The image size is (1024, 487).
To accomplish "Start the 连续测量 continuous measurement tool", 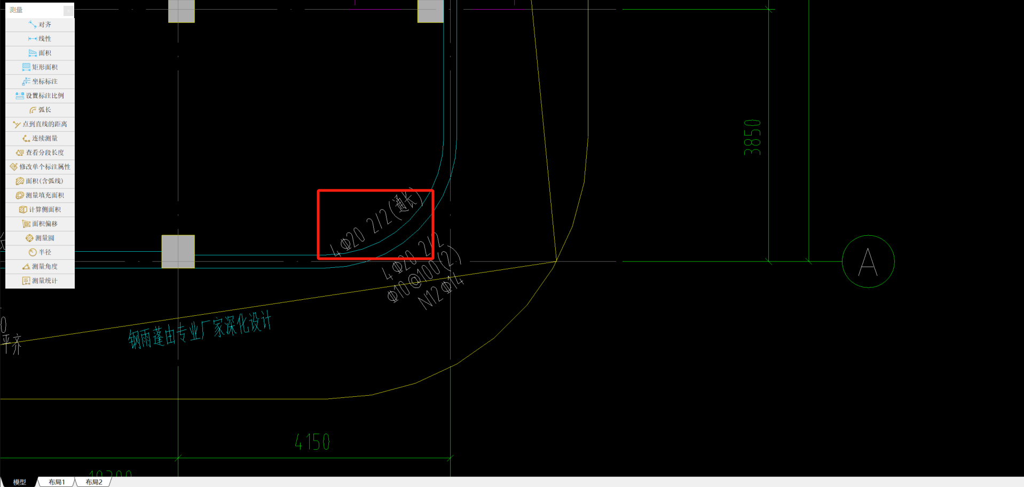I will [x=40, y=138].
